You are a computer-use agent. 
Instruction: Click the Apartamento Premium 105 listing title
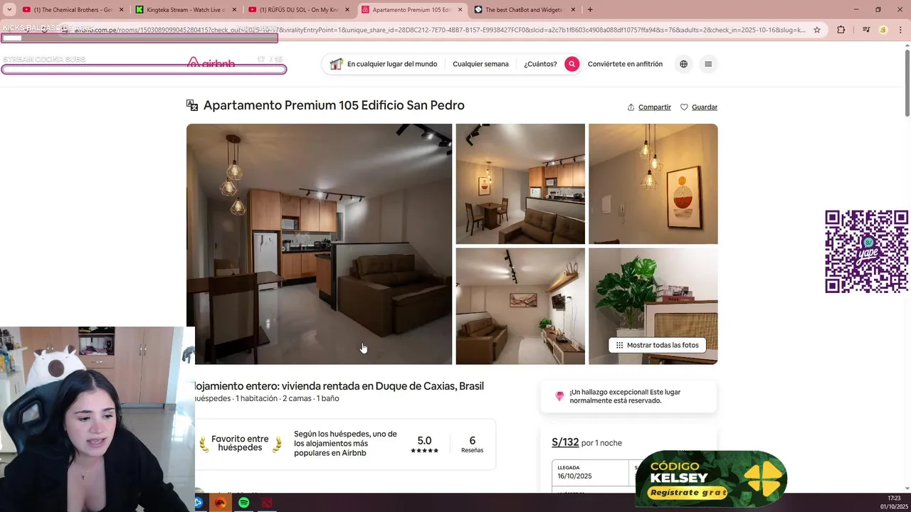click(x=334, y=105)
